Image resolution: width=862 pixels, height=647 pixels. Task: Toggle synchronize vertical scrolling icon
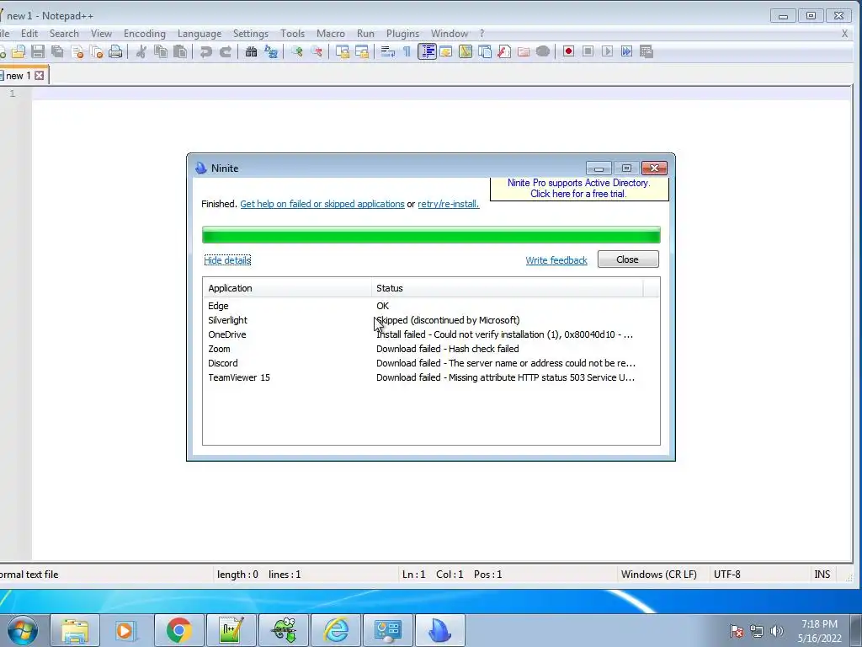click(343, 51)
